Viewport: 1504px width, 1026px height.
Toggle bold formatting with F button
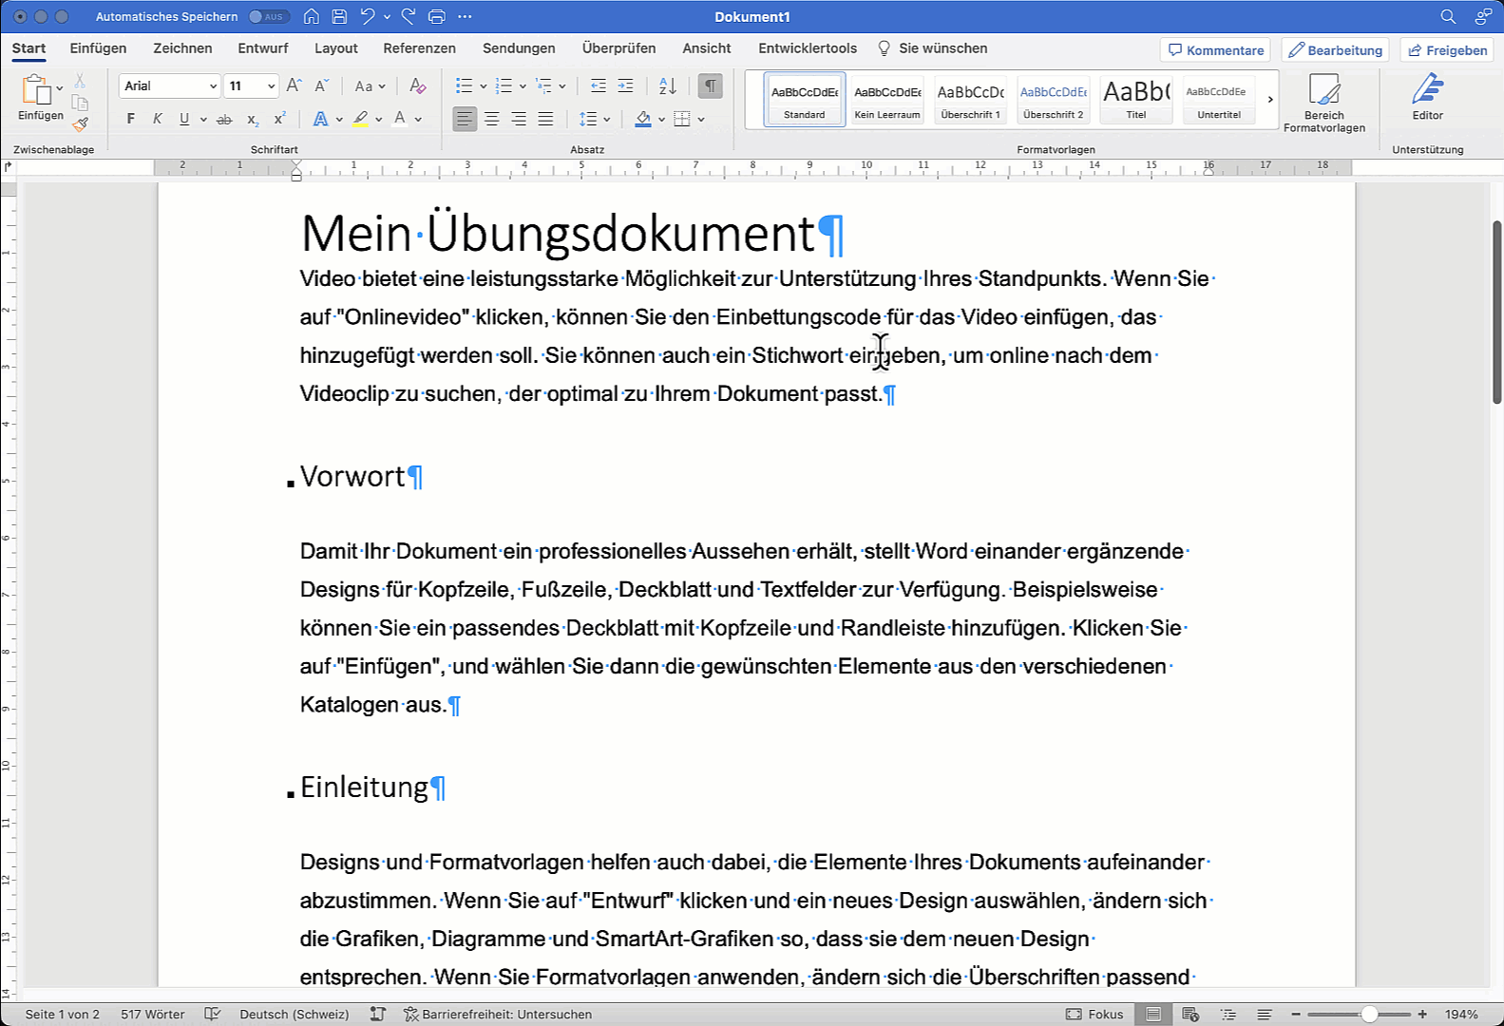[x=131, y=119]
